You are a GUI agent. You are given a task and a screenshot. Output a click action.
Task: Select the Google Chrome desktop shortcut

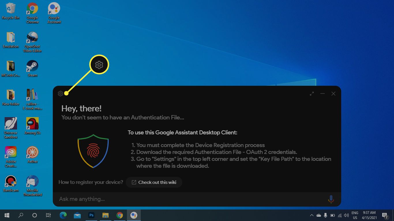click(32, 13)
